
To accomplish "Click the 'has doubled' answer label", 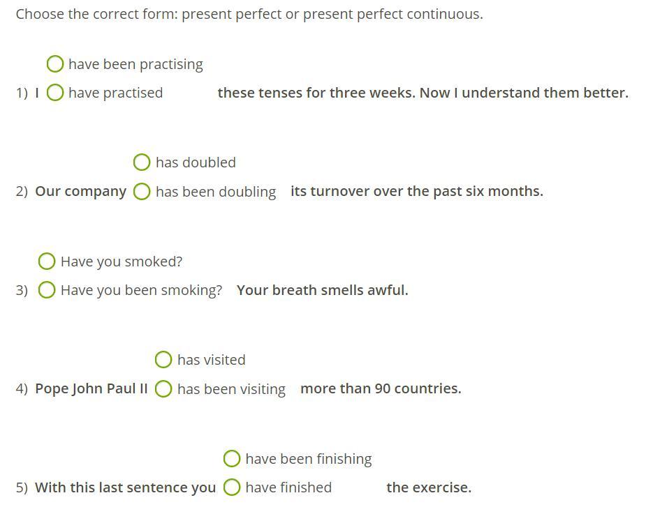I will [x=196, y=162].
